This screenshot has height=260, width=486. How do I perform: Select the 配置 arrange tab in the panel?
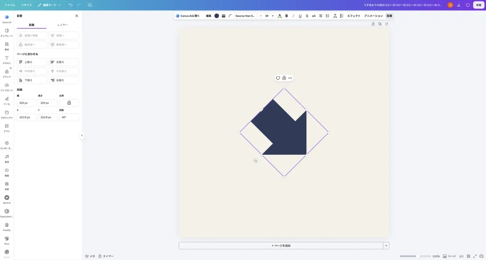coord(32,25)
